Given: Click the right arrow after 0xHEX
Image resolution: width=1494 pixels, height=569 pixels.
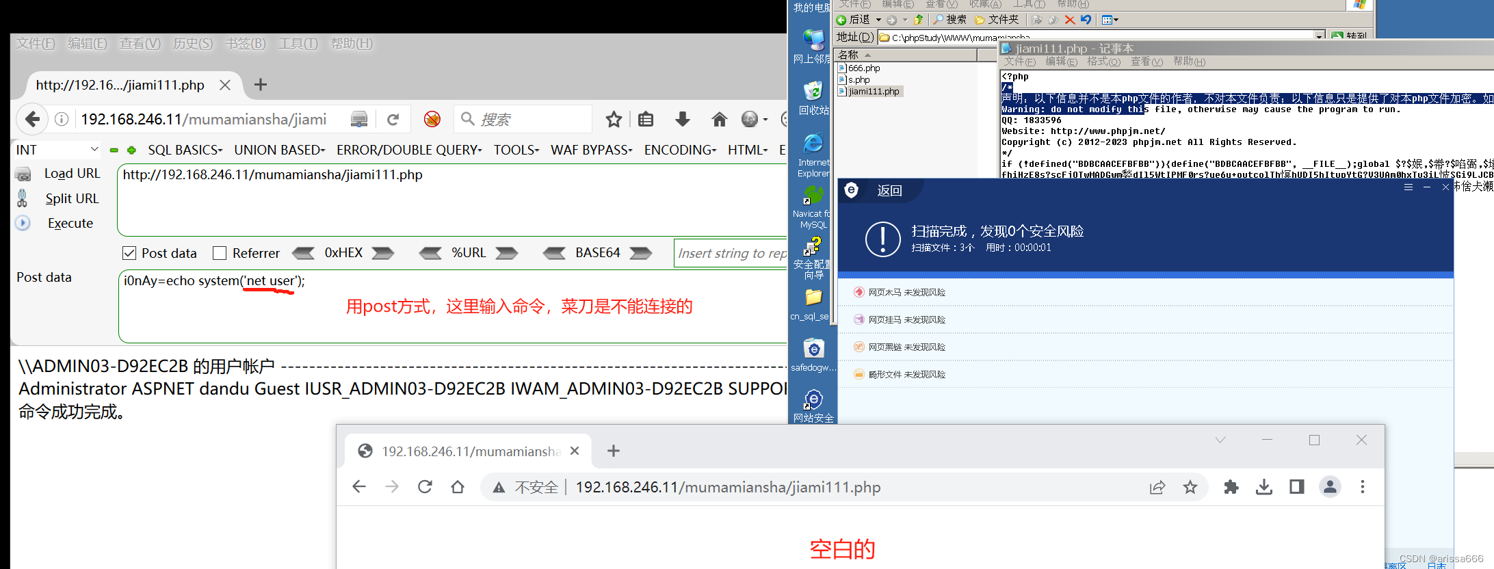Looking at the screenshot, I should (382, 253).
